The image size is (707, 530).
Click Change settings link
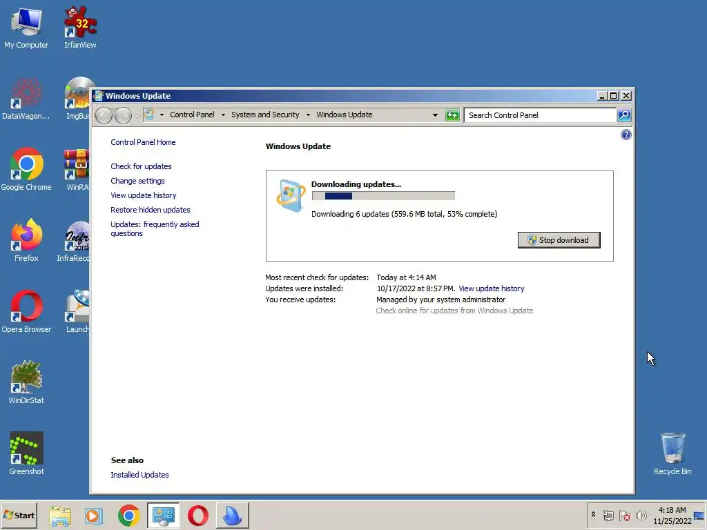[x=137, y=181]
